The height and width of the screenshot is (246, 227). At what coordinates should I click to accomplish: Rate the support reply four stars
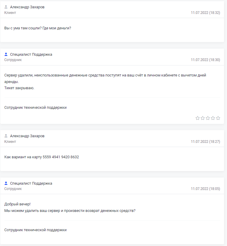(213, 118)
